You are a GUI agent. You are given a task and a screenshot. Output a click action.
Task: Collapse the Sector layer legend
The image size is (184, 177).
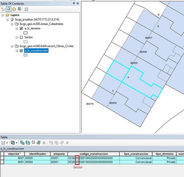(x=17, y=37)
